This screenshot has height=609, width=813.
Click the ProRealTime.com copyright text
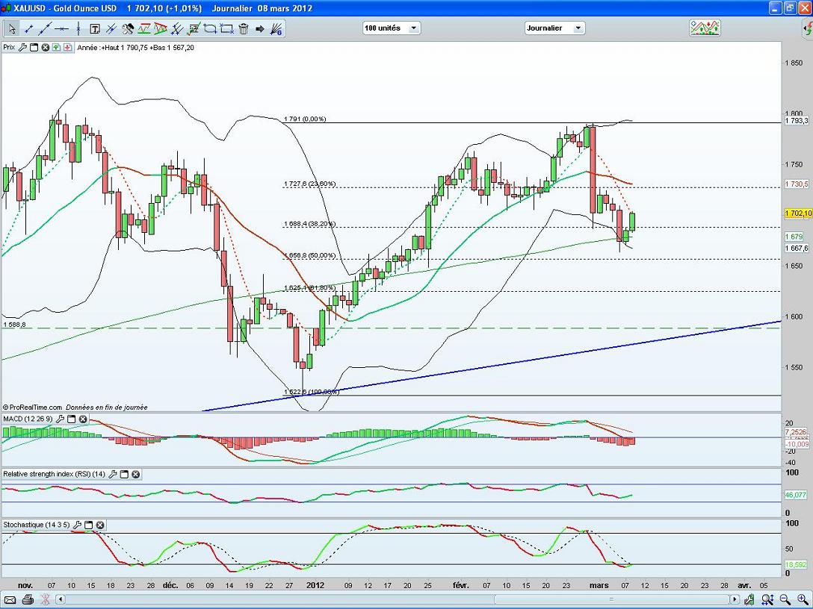click(x=32, y=407)
